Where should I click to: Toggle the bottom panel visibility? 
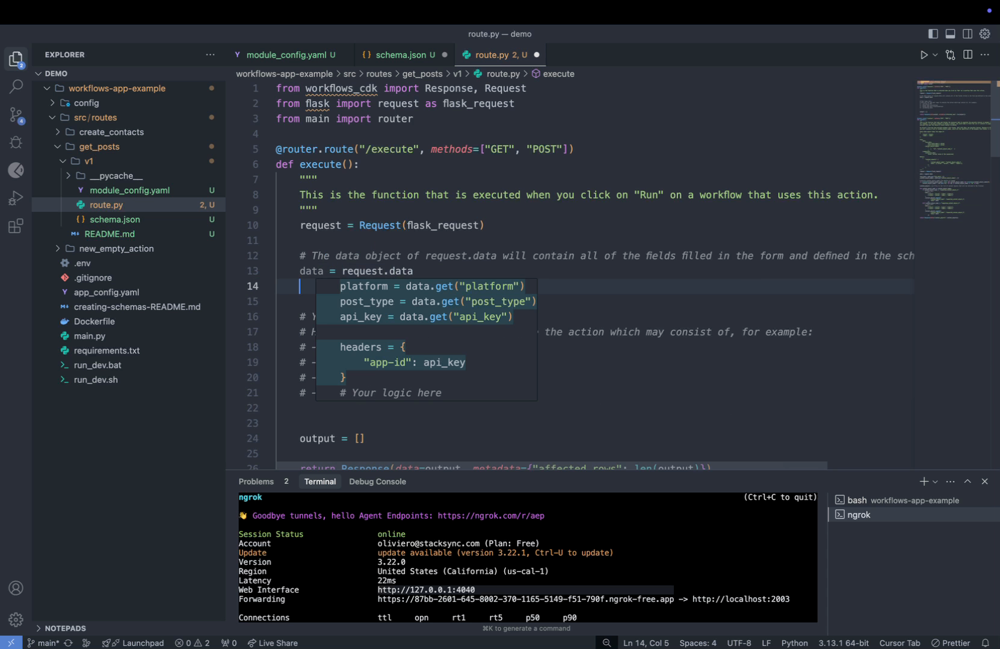[x=950, y=34]
